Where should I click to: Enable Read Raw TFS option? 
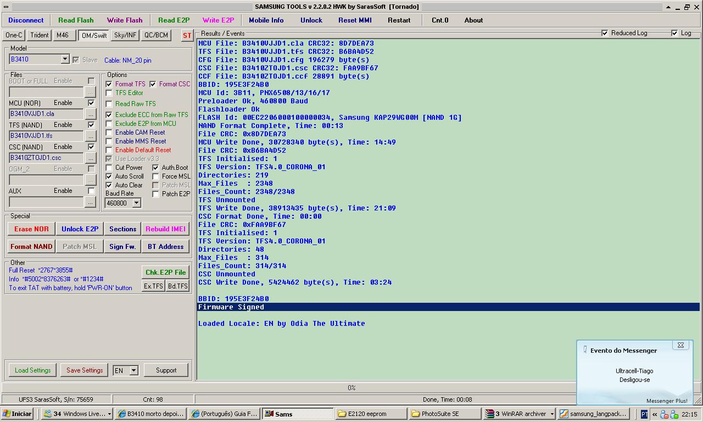click(x=109, y=104)
